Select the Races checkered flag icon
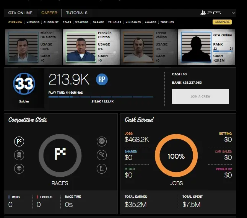247x218 pixels. 19,142
